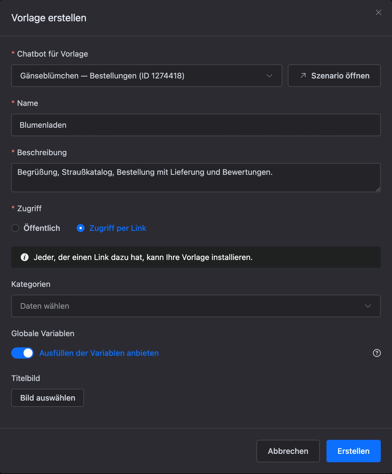Click the chevron in the Kategorien field
The height and width of the screenshot is (474, 392).
click(x=368, y=306)
